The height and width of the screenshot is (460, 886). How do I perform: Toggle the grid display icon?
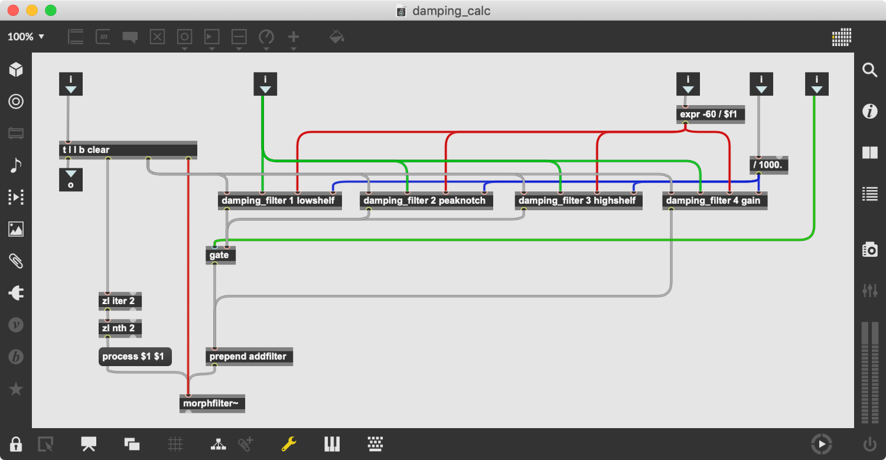pyautogui.click(x=175, y=444)
